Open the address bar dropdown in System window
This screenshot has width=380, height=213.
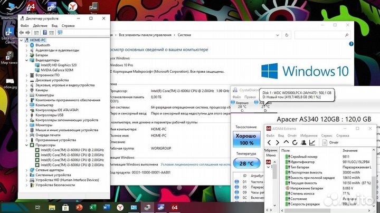278,35
